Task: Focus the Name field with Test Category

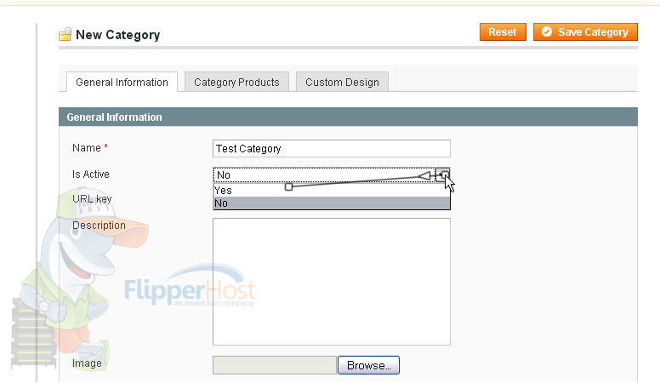Action: click(331, 149)
